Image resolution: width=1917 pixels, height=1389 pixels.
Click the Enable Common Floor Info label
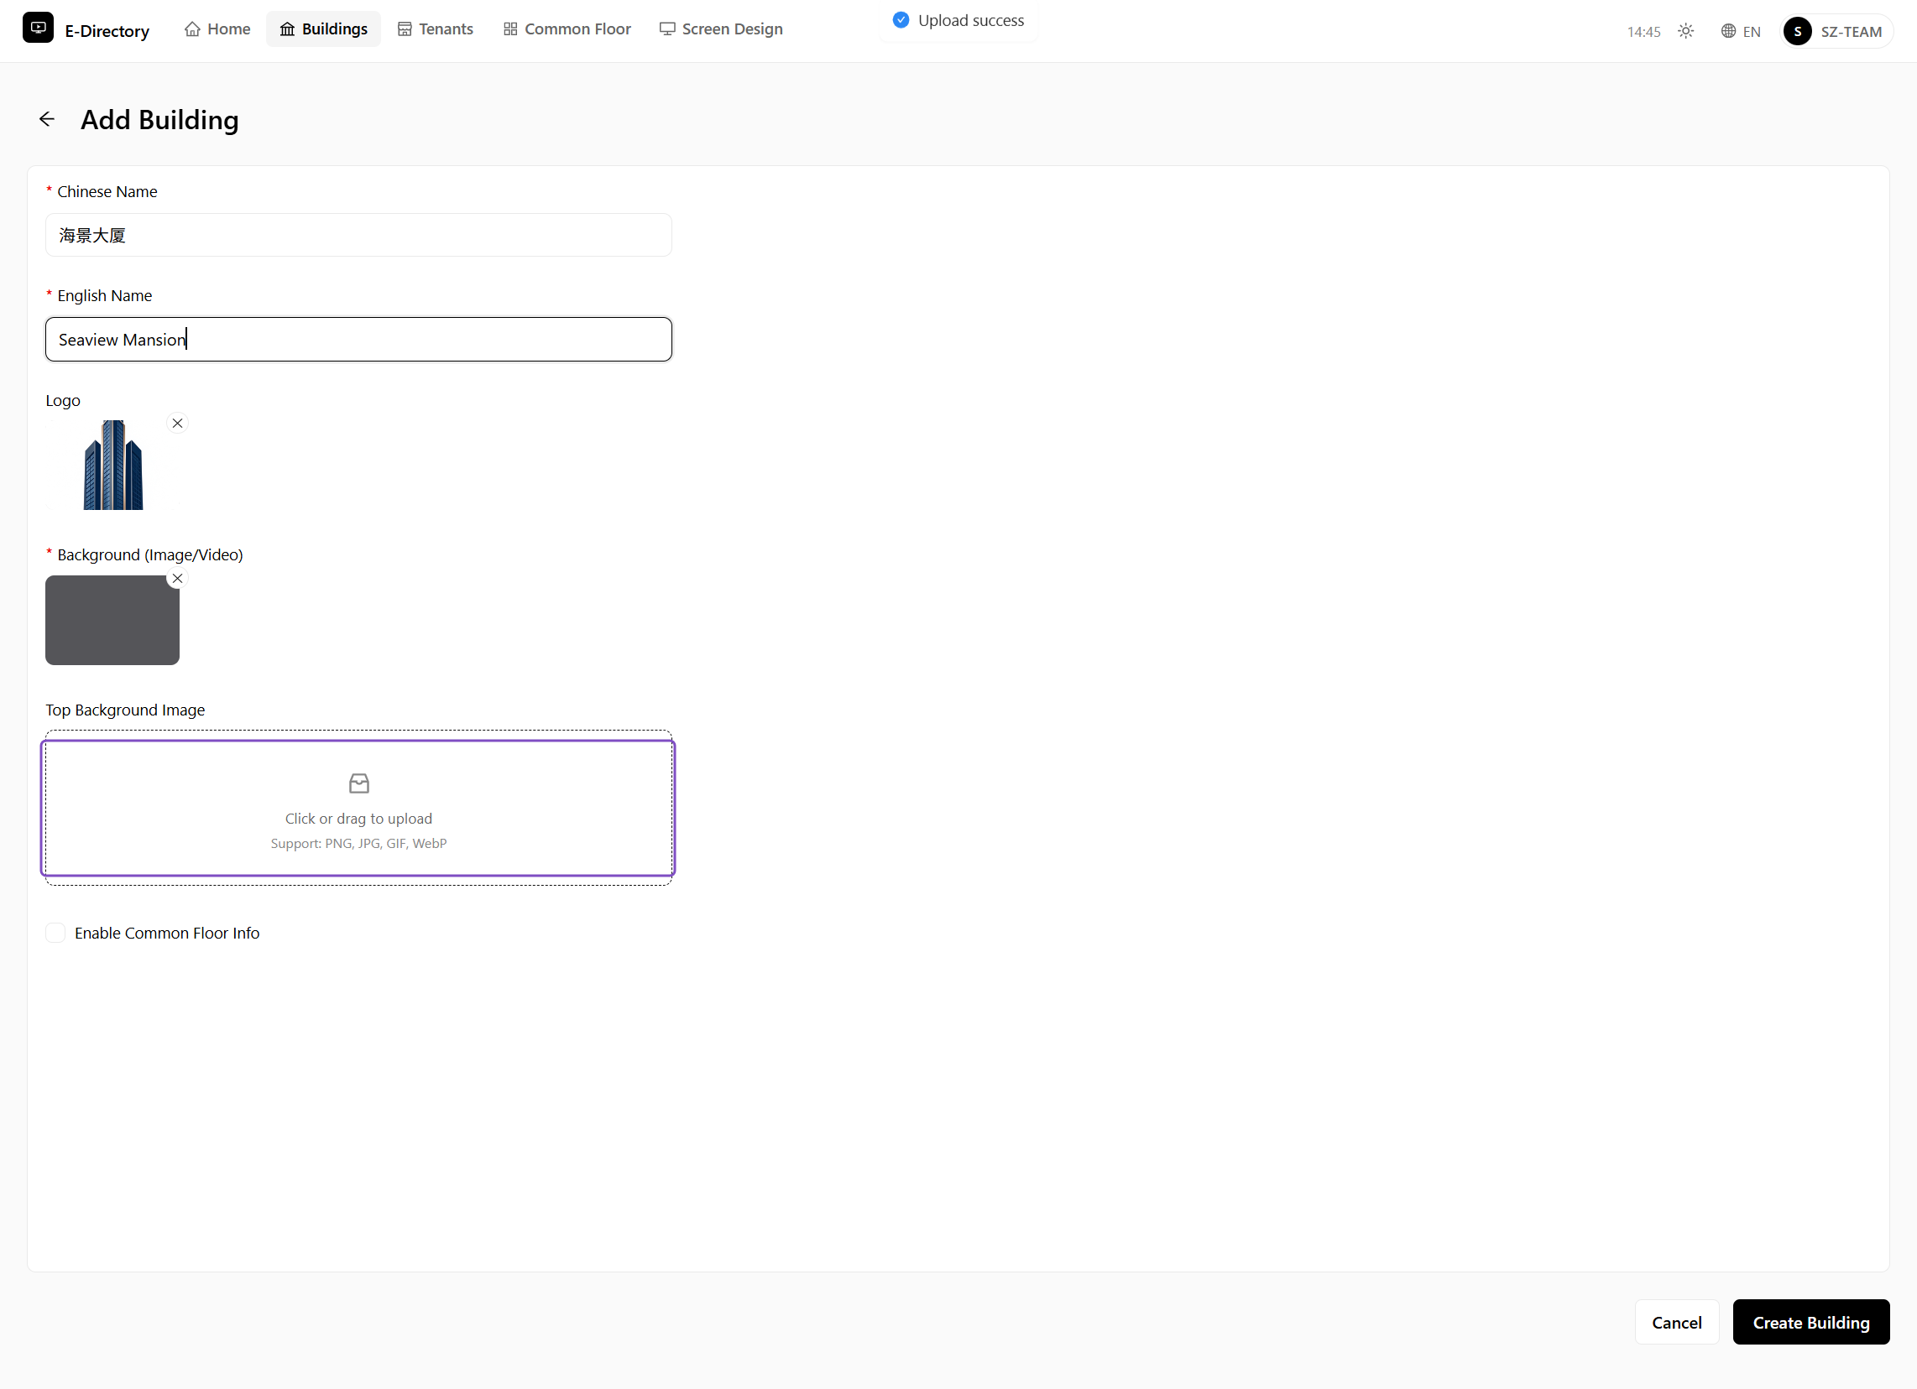(x=167, y=933)
